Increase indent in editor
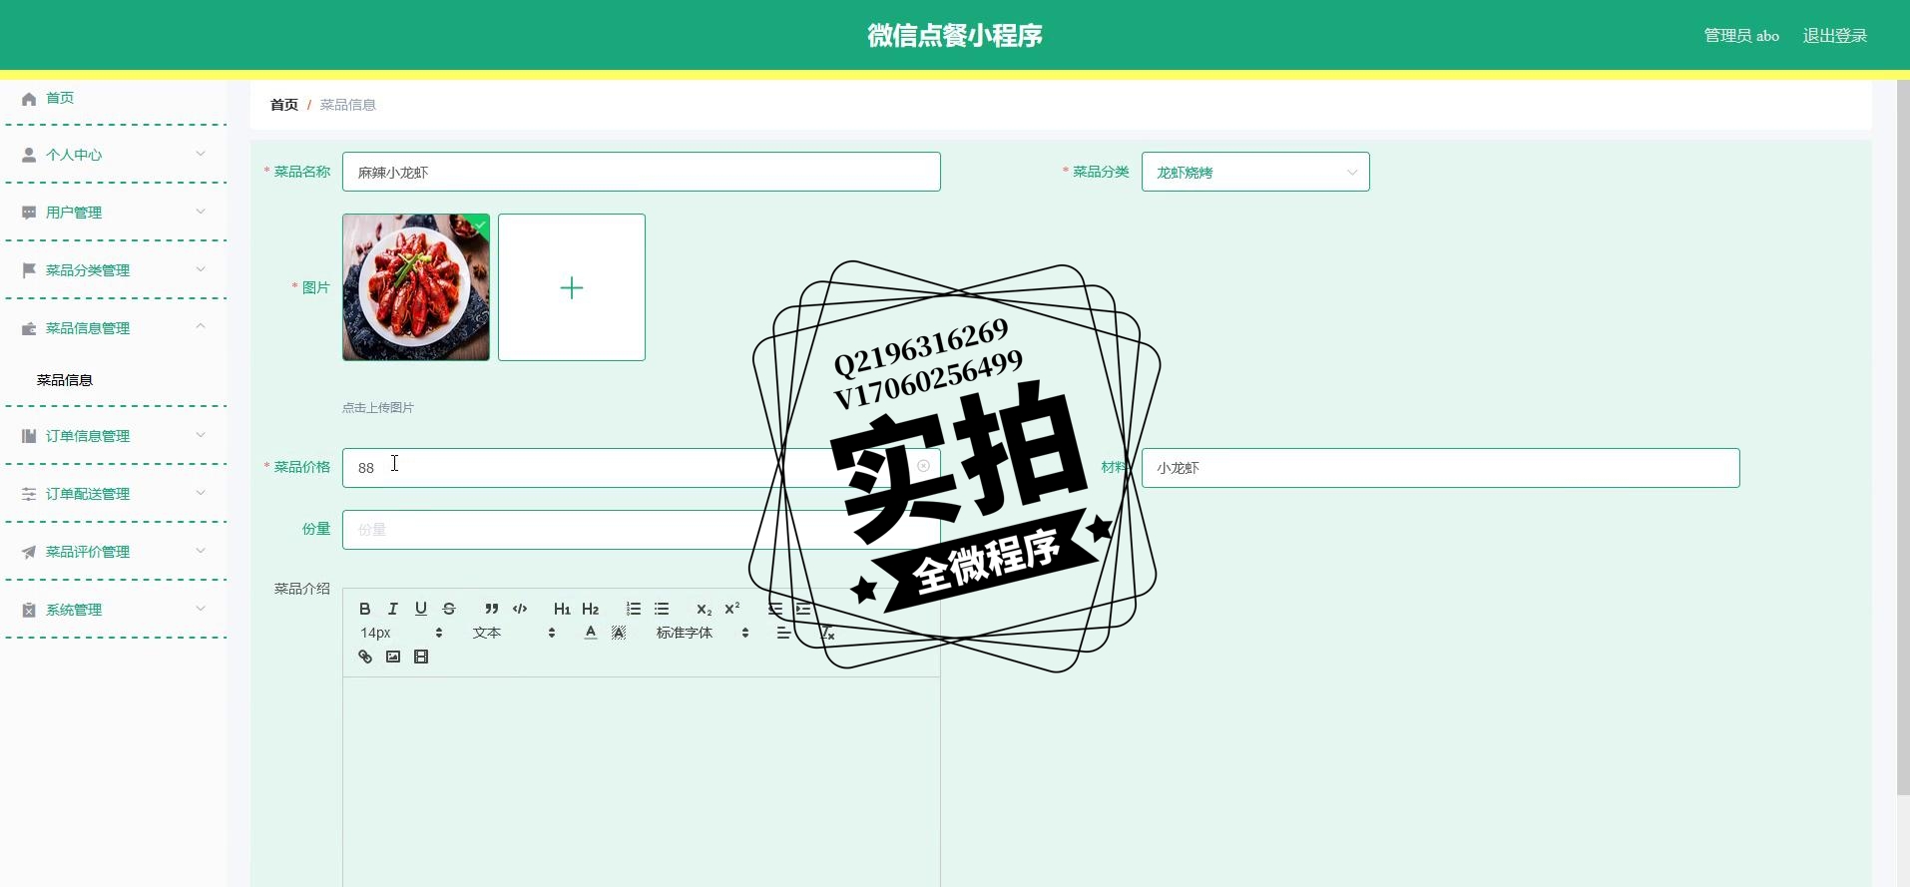This screenshot has height=887, width=1910. tap(803, 609)
